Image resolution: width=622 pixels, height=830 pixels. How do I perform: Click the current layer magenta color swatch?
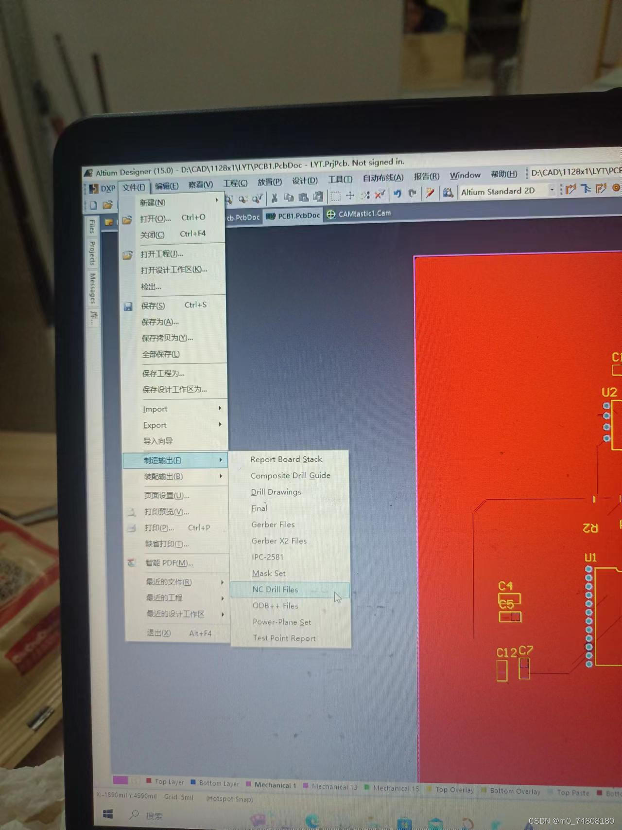coord(120,780)
